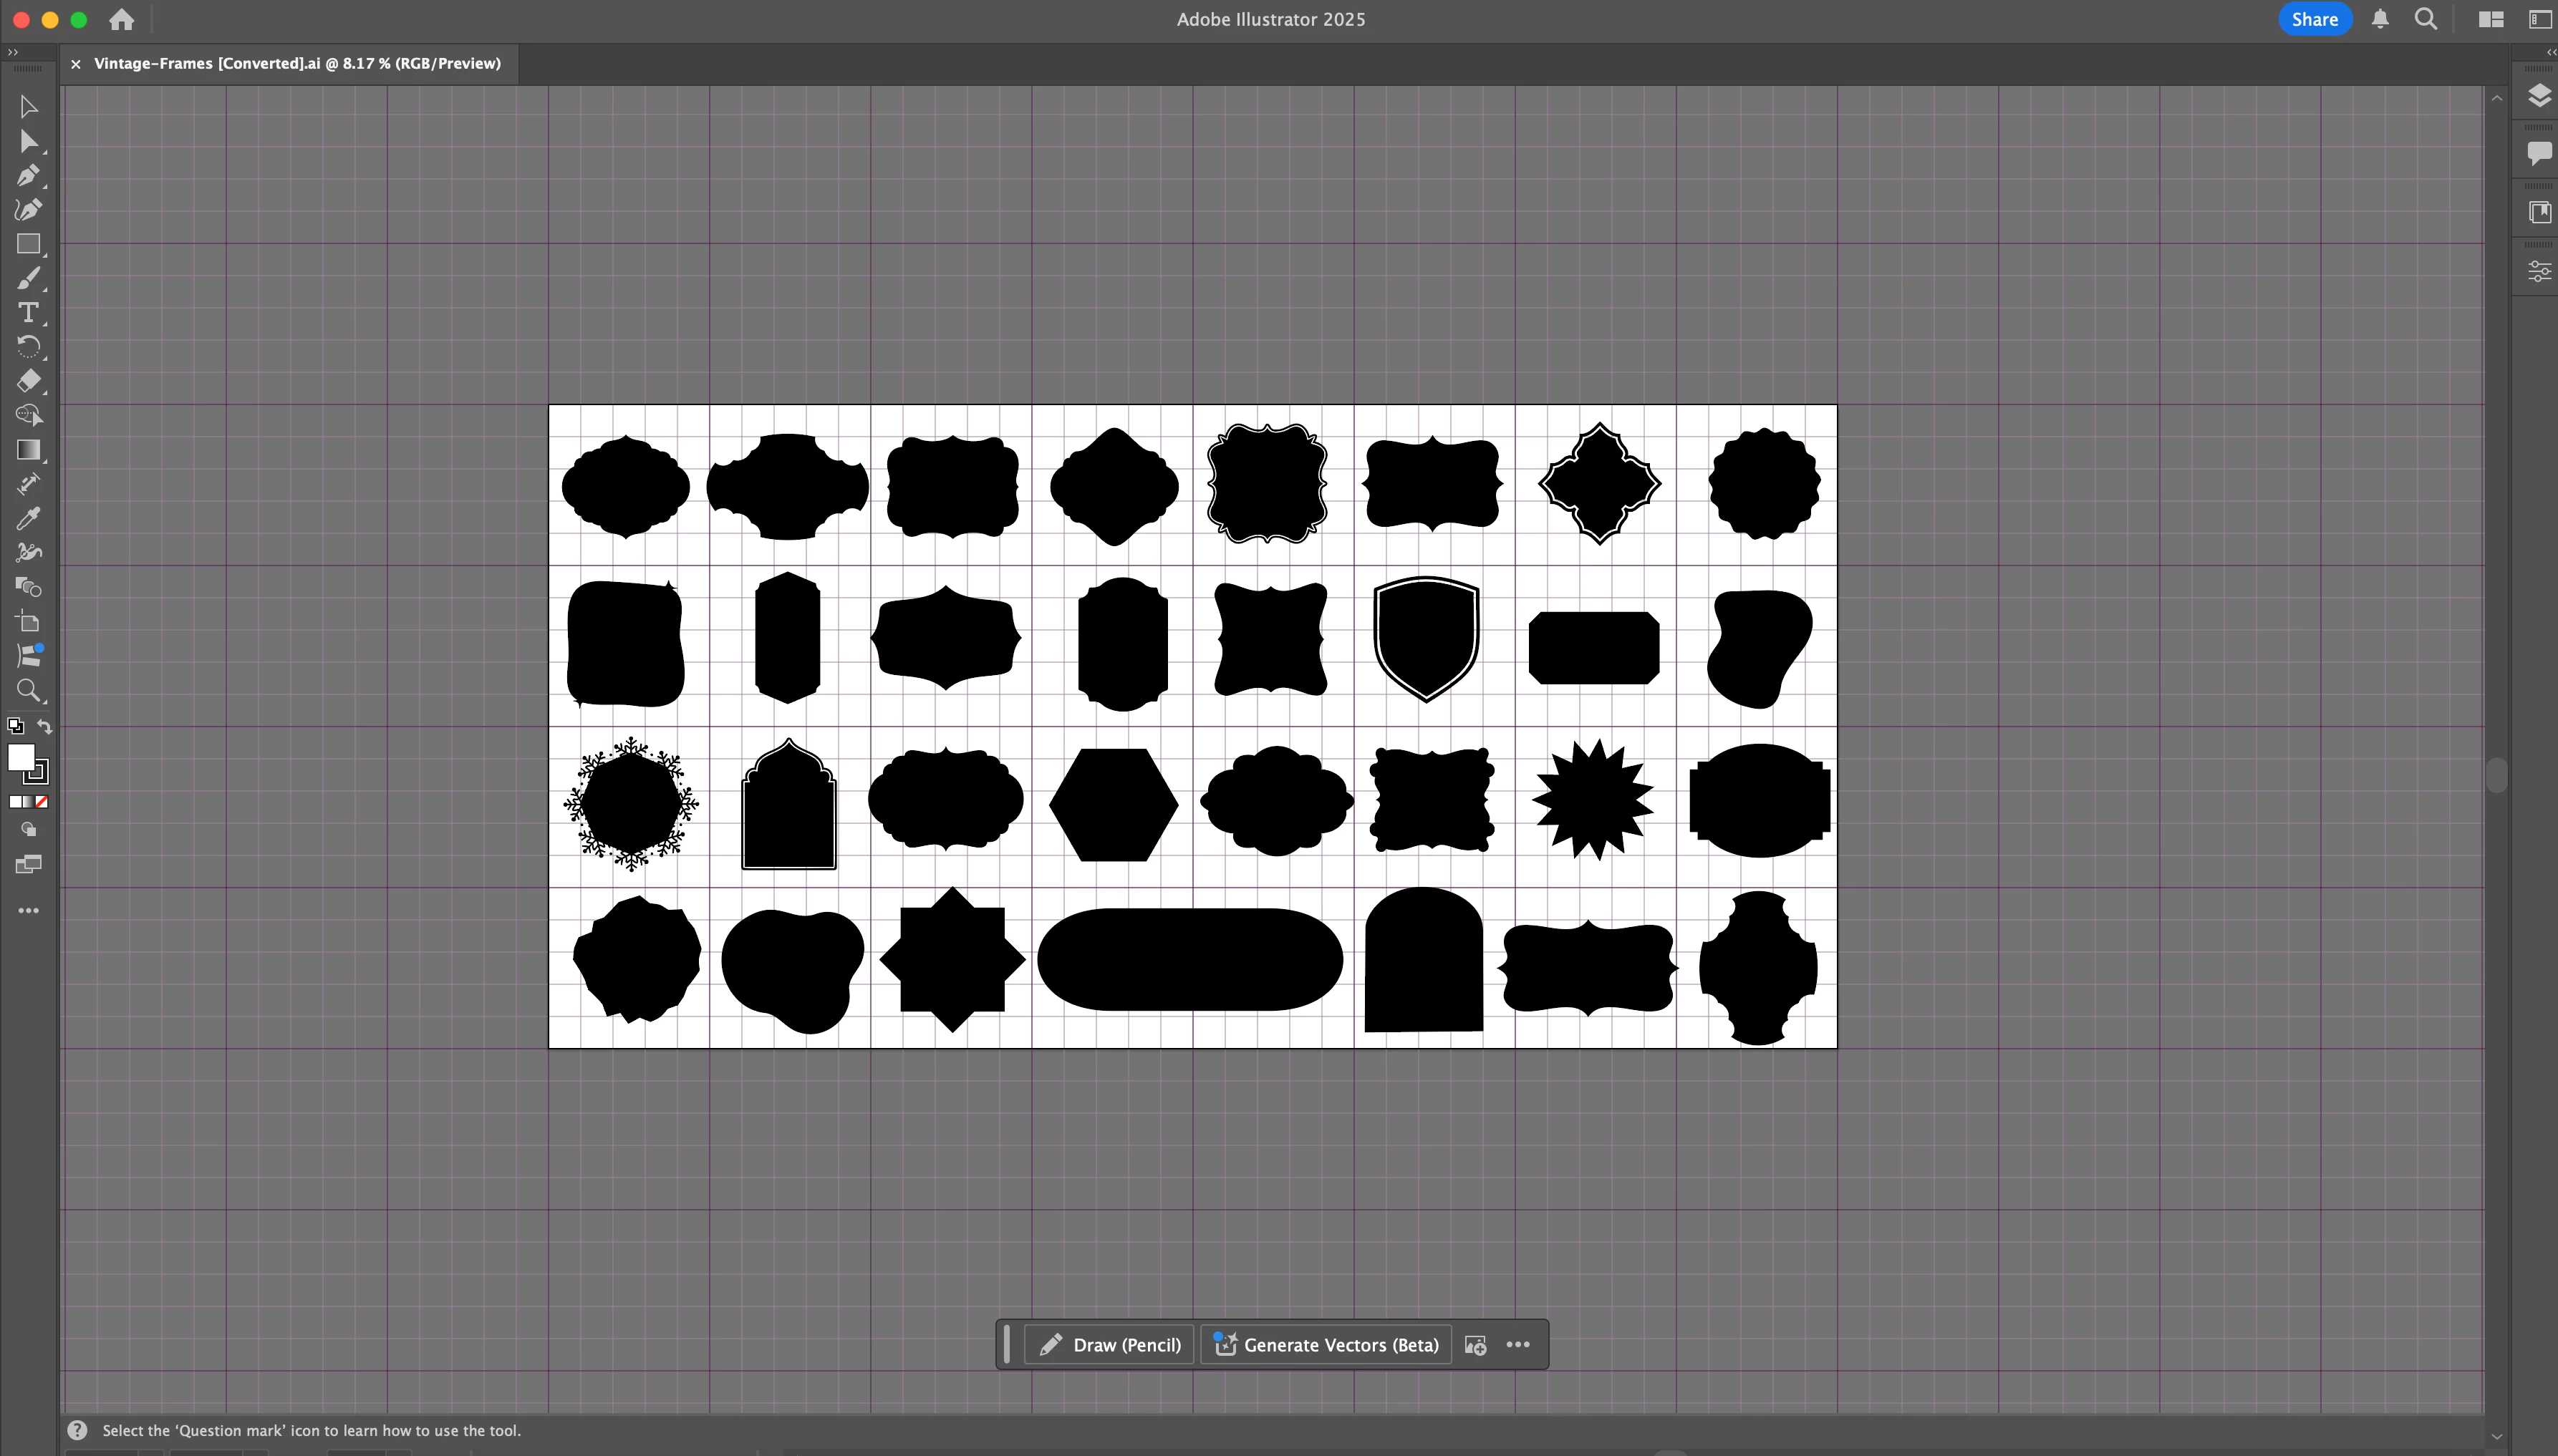Switch to Vintage-Frames [Converted].ai tab

pos(297,63)
